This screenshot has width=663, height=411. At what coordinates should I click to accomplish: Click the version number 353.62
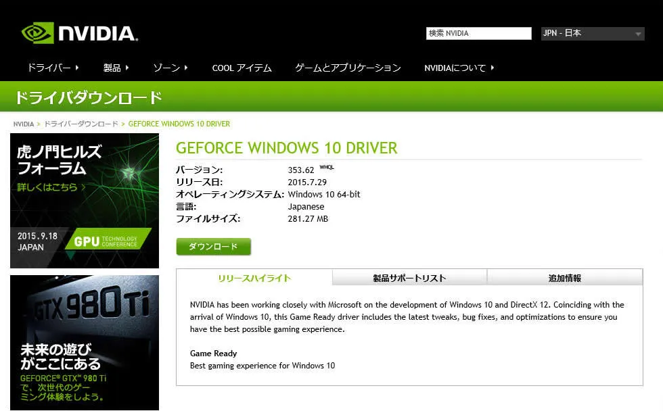tap(300, 170)
